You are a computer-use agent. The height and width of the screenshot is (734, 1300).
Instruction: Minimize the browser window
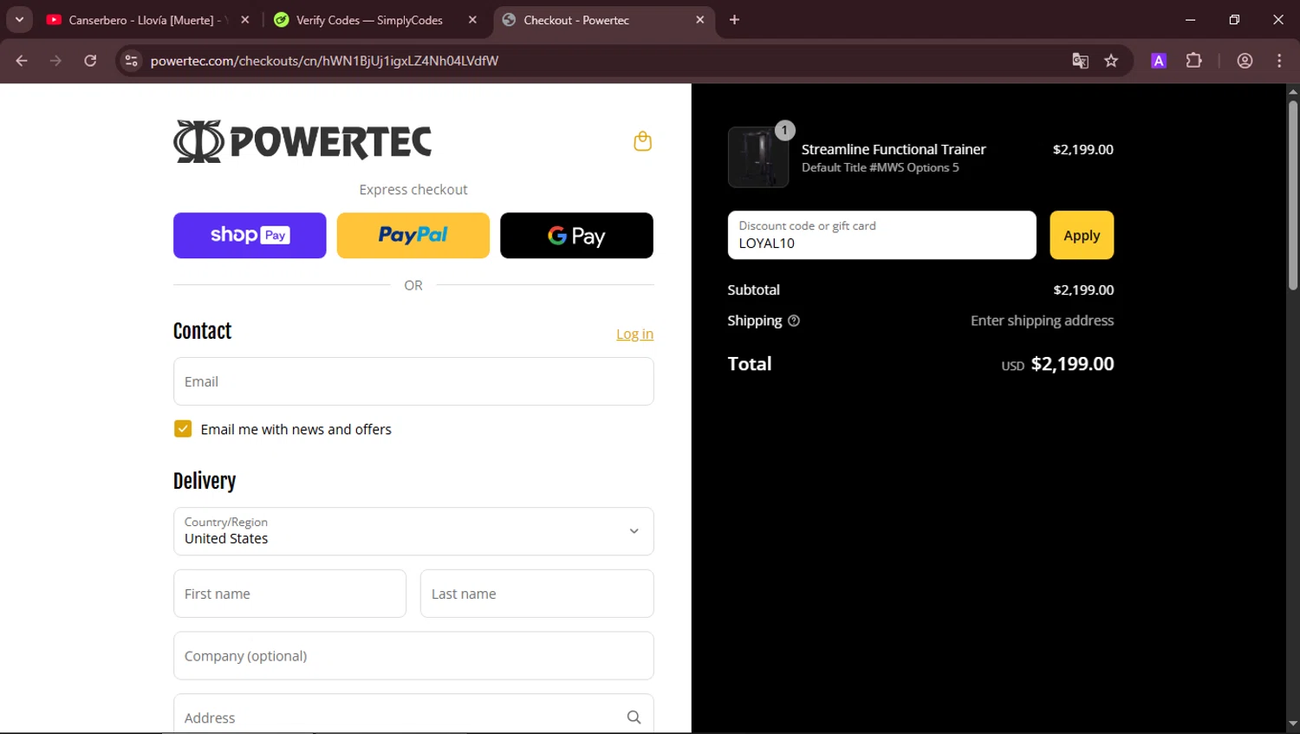1190,20
